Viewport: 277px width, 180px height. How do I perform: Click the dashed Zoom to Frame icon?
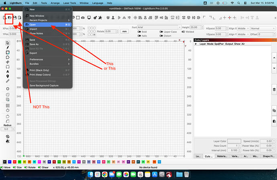pyautogui.click(x=78, y=18)
